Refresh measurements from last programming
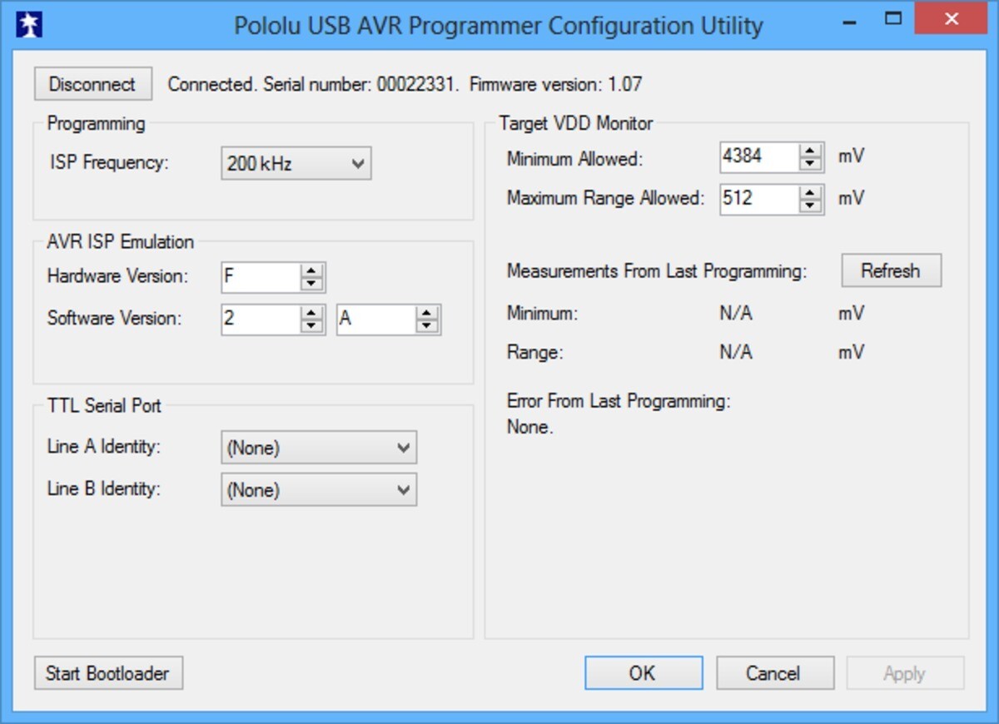Viewport: 999px width, 724px height. (x=891, y=270)
